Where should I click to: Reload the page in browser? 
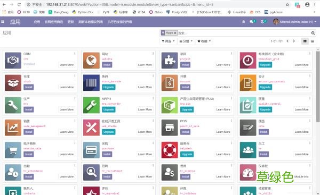click(x=19, y=4)
